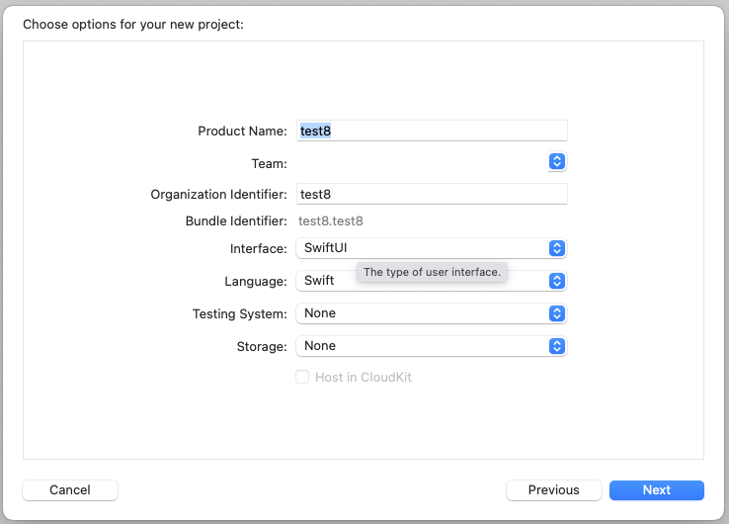This screenshot has width=729, height=524.
Task: Click the Interface popup chevron arrows
Action: tap(557, 248)
